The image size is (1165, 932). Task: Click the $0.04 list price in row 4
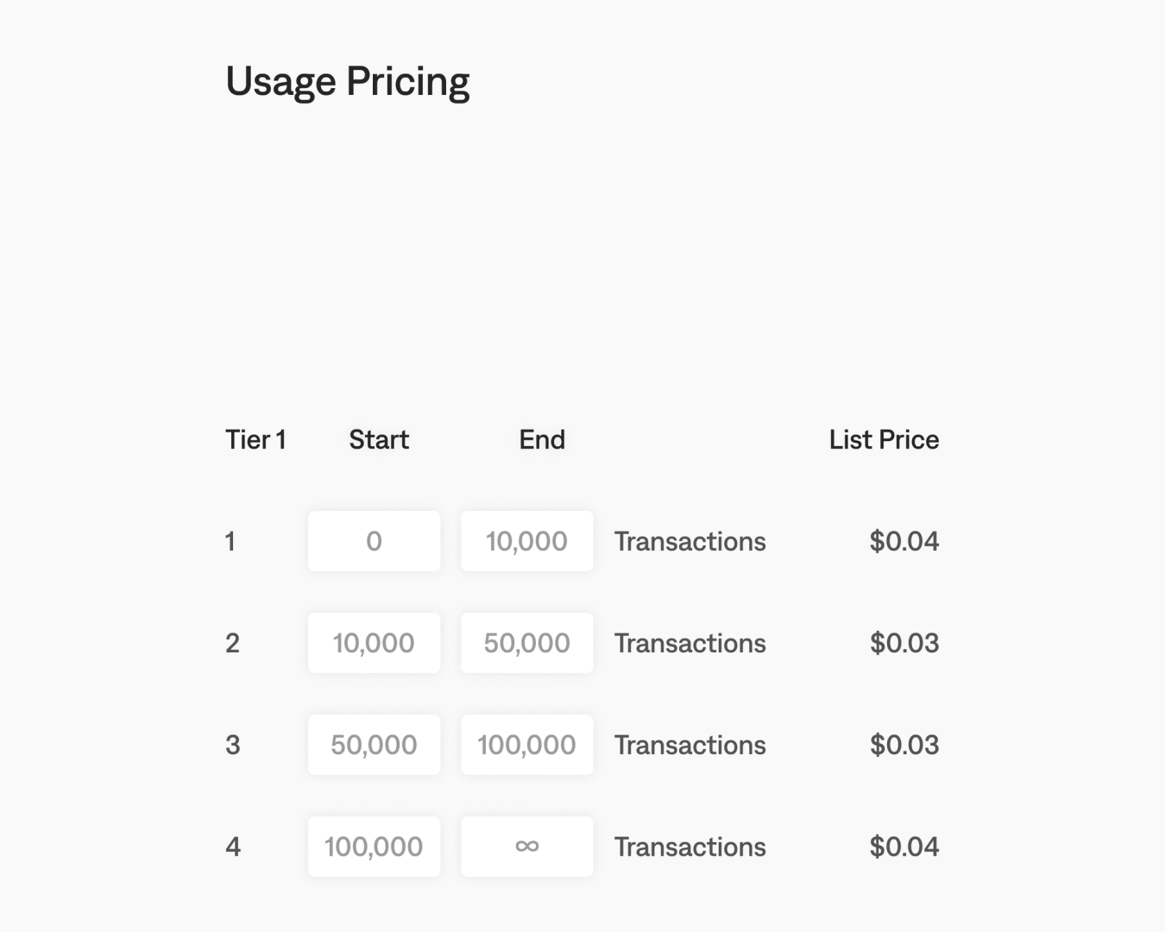(904, 847)
